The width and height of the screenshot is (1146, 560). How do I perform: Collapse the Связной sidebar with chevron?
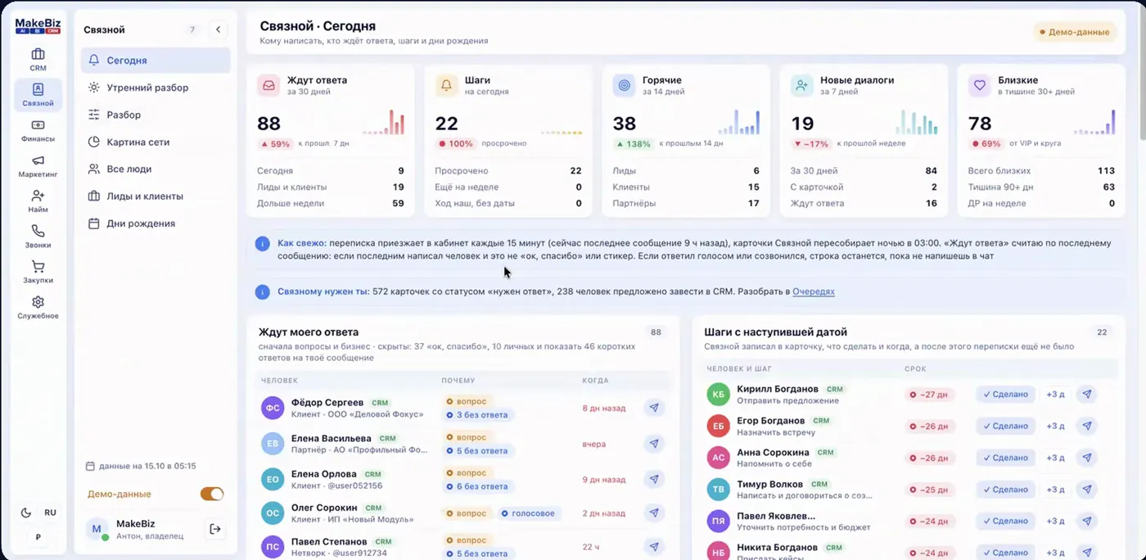click(219, 29)
